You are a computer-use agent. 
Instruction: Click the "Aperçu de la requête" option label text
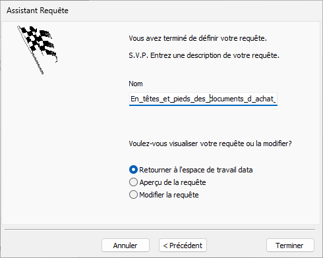pyautogui.click(x=173, y=182)
